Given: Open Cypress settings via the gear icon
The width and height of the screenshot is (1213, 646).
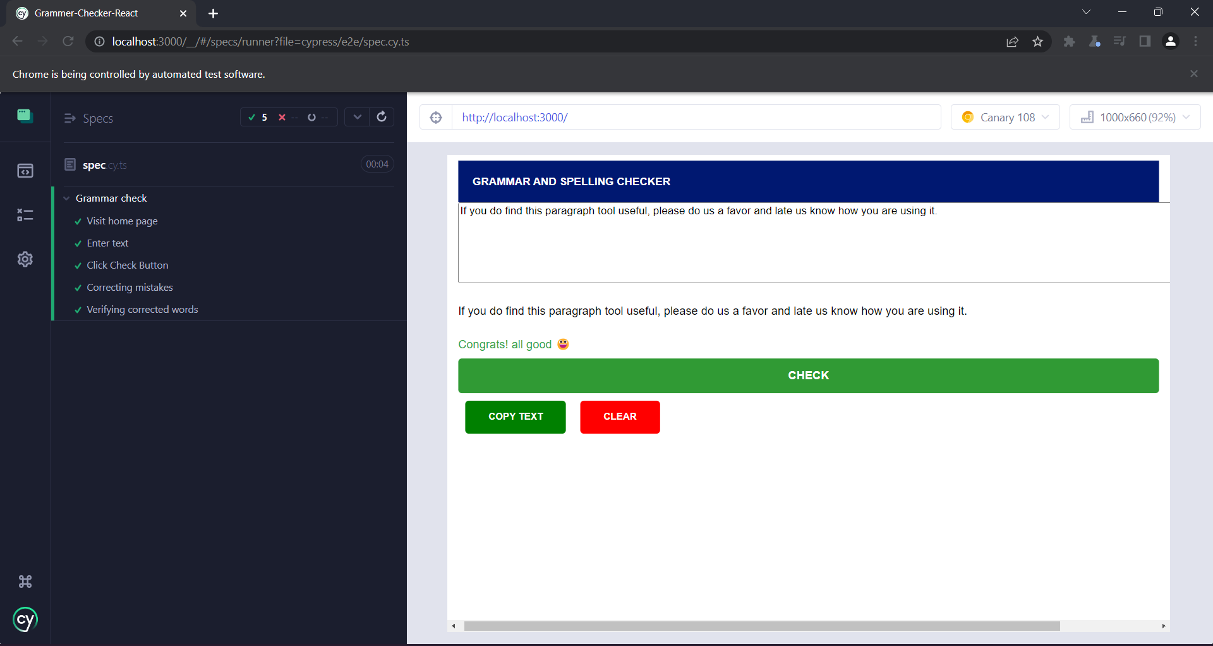Looking at the screenshot, I should click(x=25, y=259).
